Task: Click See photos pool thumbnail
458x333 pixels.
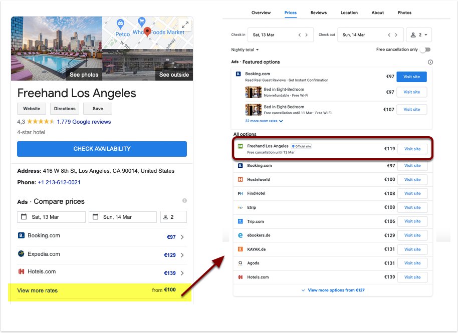Action: coord(57,49)
